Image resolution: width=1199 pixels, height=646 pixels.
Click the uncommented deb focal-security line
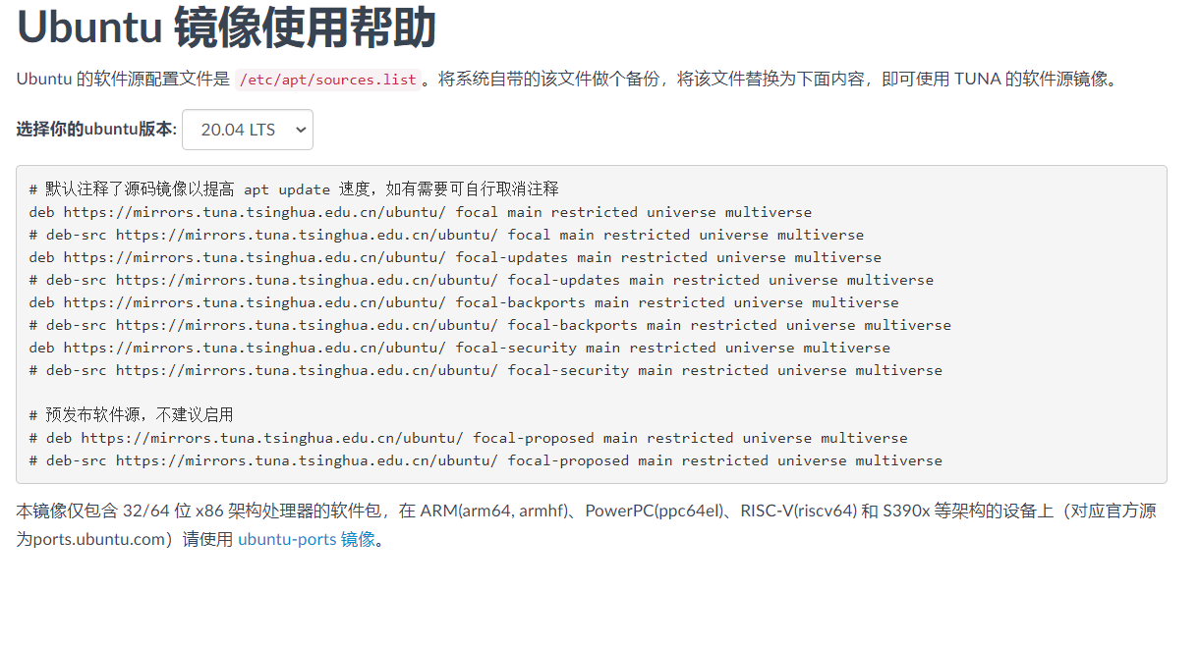point(460,348)
